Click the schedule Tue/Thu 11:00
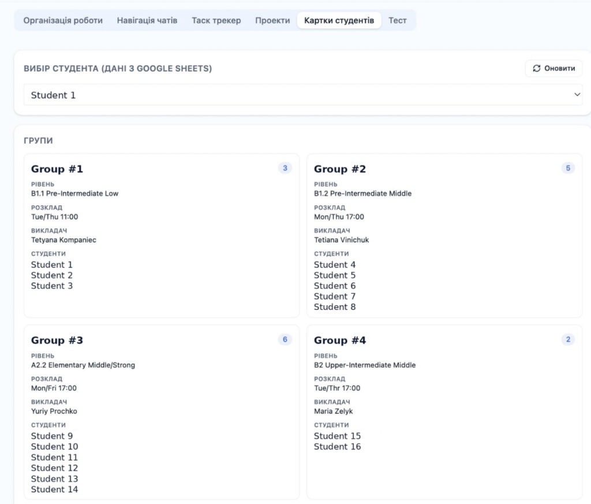The image size is (591, 504). [x=54, y=216]
